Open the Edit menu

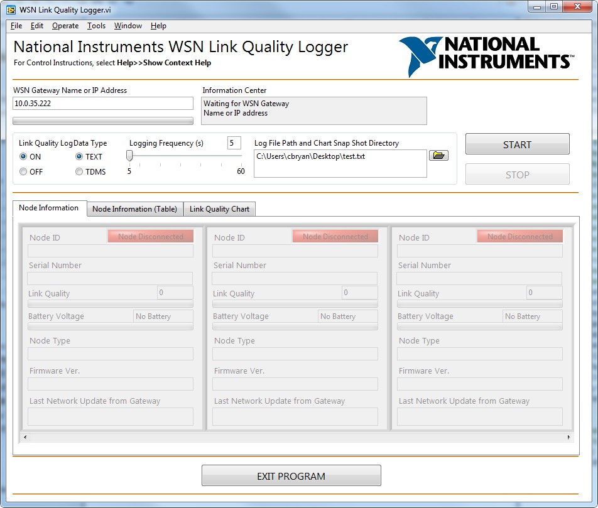(x=37, y=26)
